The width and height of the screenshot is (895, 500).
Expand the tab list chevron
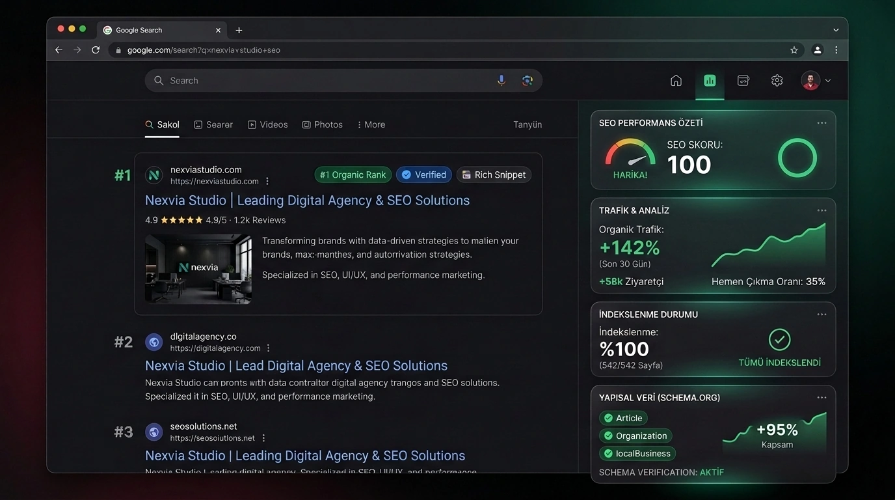point(836,30)
